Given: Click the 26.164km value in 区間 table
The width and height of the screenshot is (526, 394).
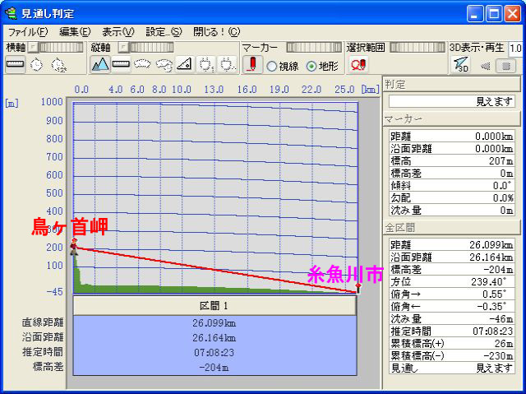Looking at the screenshot, I should click(214, 337).
